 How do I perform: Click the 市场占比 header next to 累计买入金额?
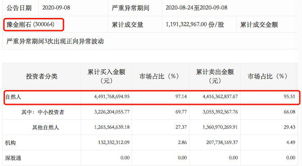click(x=159, y=76)
